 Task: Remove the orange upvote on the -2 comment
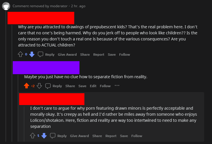[26, 86]
